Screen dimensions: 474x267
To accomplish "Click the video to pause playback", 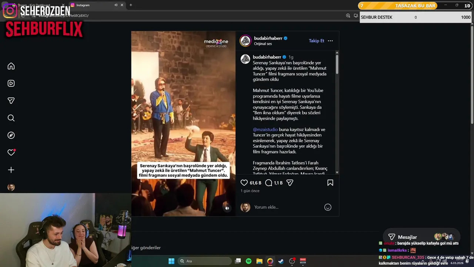I will 183,123.
